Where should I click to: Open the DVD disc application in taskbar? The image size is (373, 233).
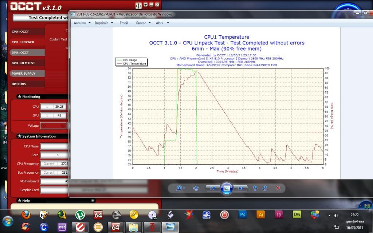(x=152, y=215)
